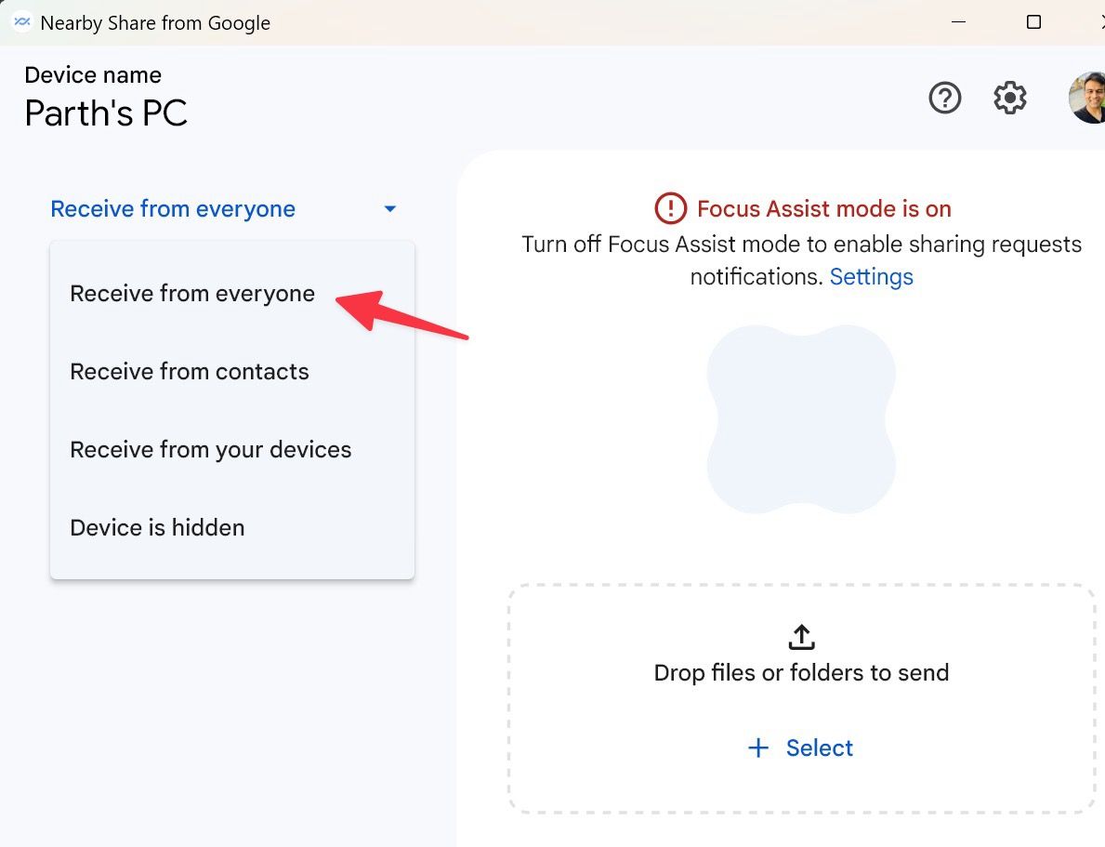
Task: Click the blue Receive from everyone dropdown header
Action: pyautogui.click(x=173, y=209)
